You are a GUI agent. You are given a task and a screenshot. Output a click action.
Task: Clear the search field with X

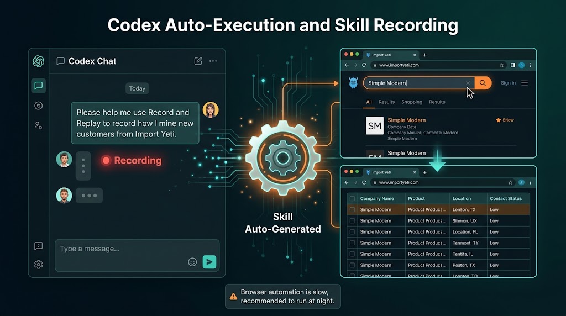pos(468,83)
